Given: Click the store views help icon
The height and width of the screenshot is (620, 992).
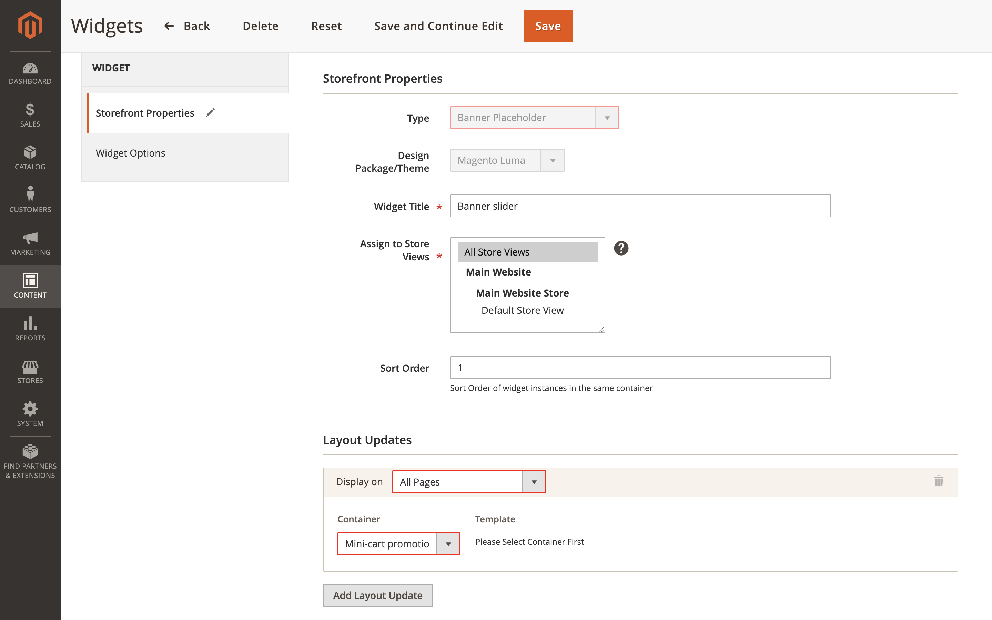Looking at the screenshot, I should coord(621,248).
